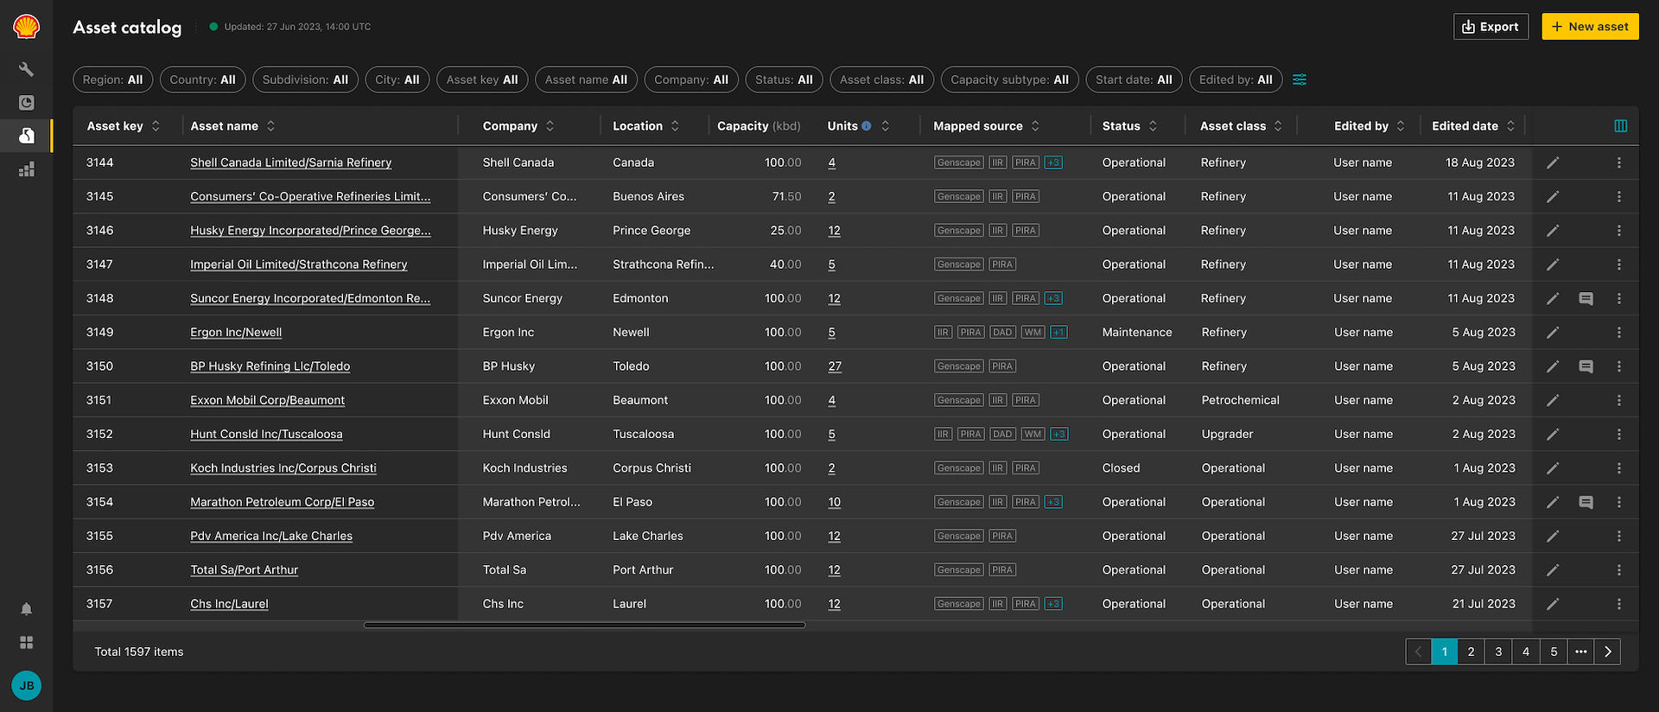Open more options for Exxon Mobil row
The image size is (1659, 712).
click(x=1619, y=400)
